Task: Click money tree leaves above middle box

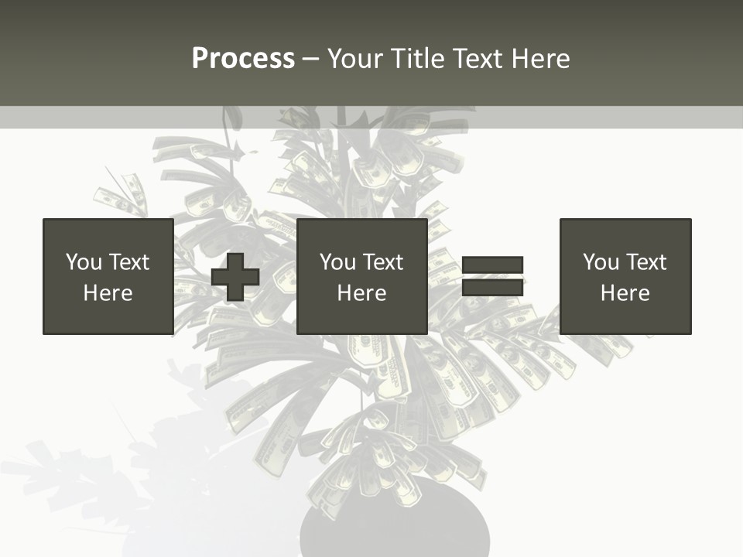Action: coord(364,170)
